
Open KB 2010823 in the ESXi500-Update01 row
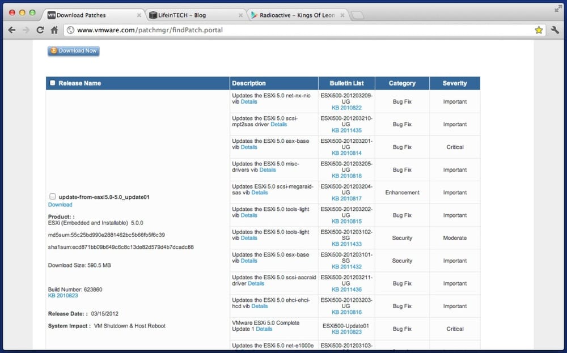346,332
